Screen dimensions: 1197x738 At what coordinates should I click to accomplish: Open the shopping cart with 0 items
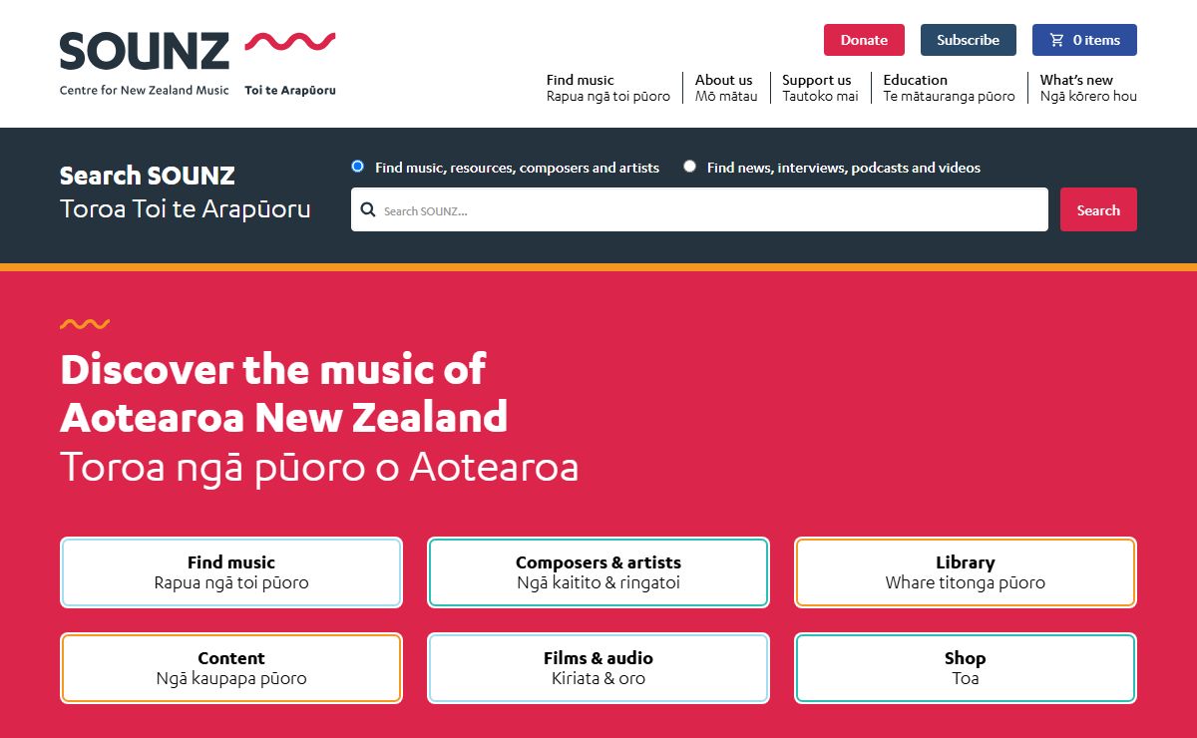click(1084, 40)
